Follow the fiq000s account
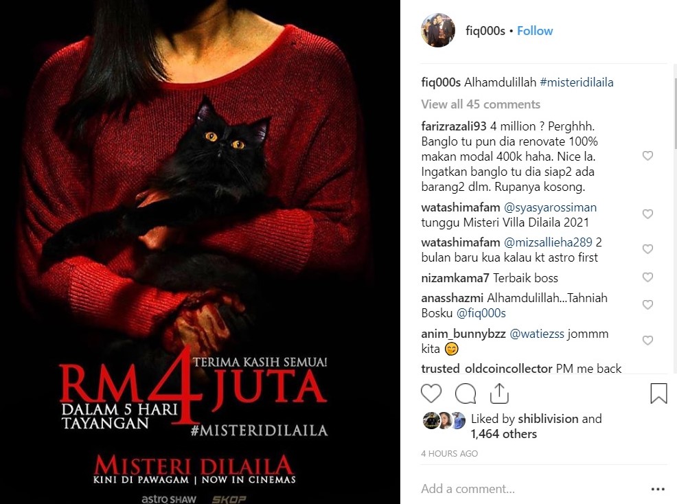 (x=534, y=31)
